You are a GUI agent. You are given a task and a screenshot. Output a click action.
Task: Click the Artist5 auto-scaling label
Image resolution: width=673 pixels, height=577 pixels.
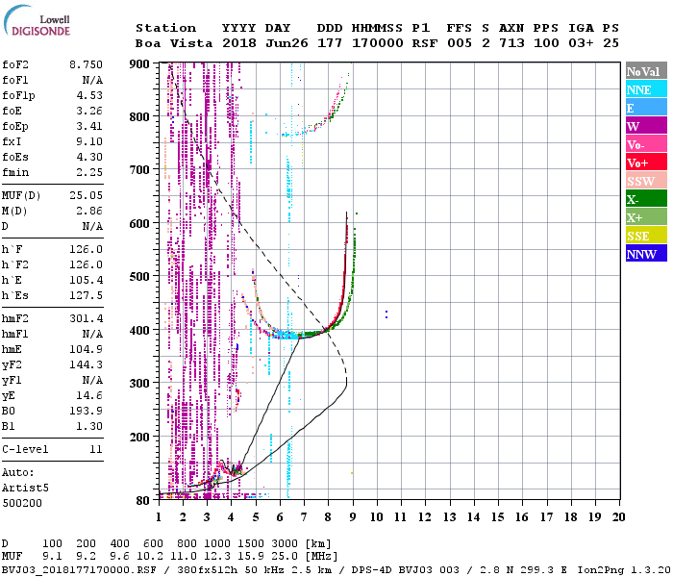tap(25, 489)
